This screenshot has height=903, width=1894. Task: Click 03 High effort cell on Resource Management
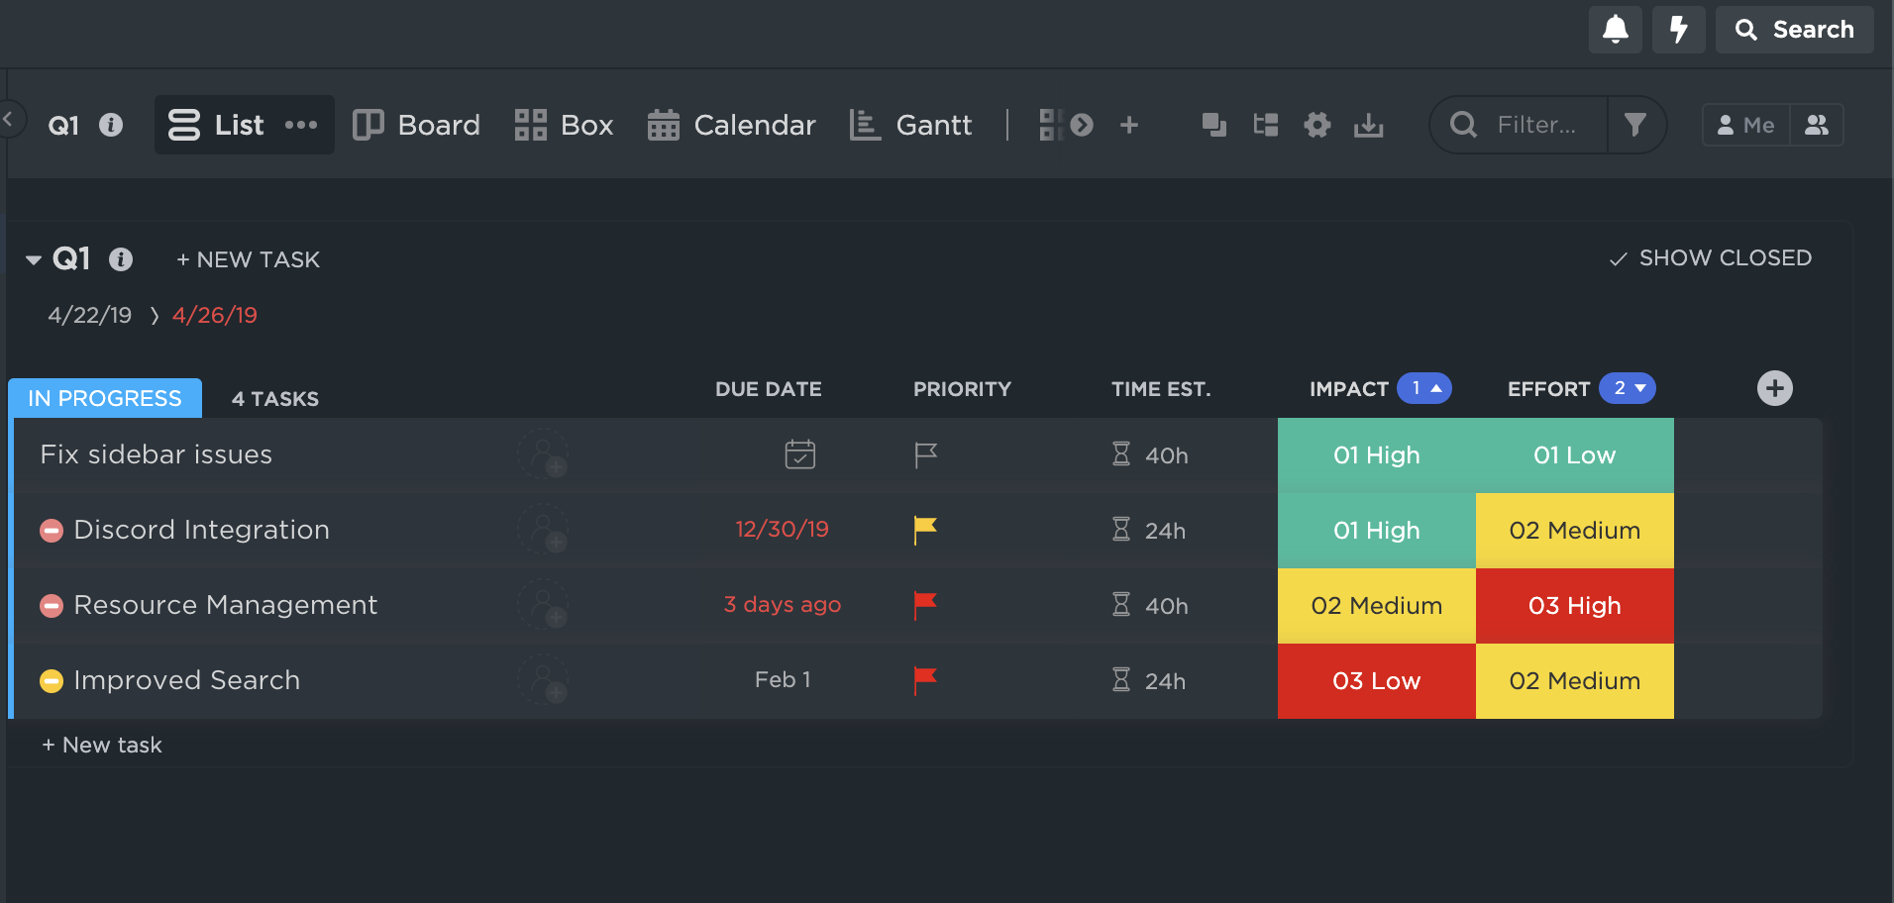coord(1574,605)
